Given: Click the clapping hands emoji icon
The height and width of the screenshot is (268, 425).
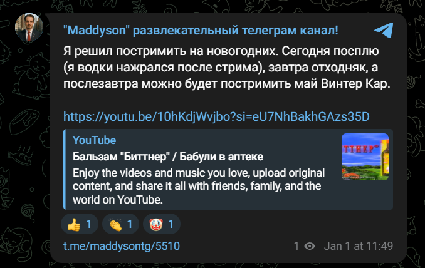Looking at the screenshot, I should (x=115, y=224).
